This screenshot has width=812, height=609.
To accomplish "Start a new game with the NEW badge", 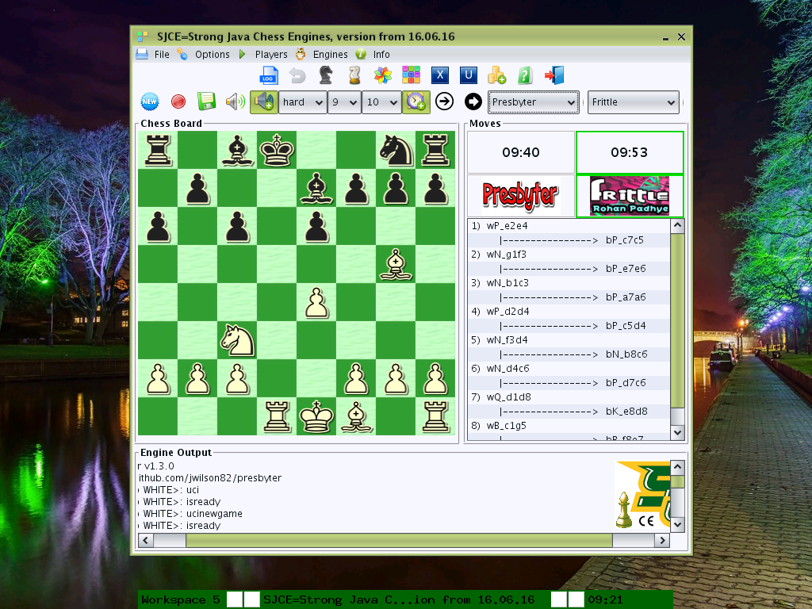I will click(x=149, y=101).
